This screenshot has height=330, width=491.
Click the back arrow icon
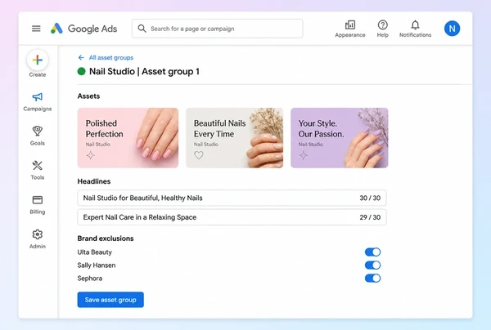point(81,57)
